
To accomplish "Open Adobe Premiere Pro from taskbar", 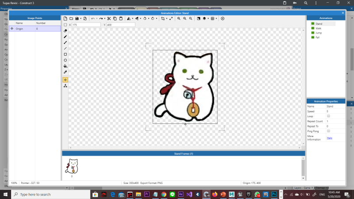I will [x=147, y=194].
